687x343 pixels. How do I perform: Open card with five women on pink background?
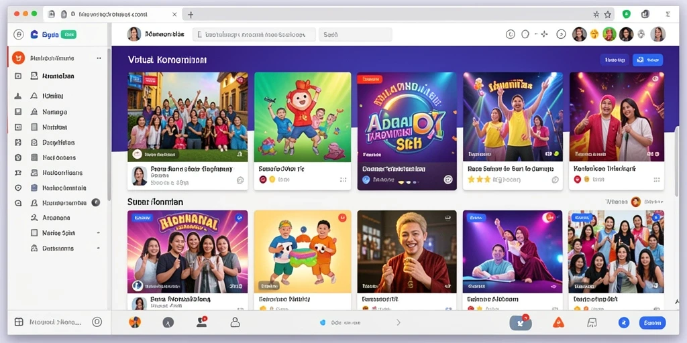(x=188, y=252)
